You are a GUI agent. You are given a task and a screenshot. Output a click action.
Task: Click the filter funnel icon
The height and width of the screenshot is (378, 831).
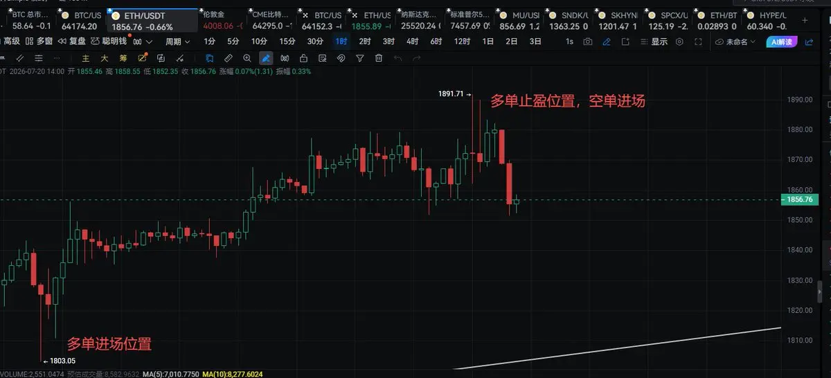[x=360, y=58]
